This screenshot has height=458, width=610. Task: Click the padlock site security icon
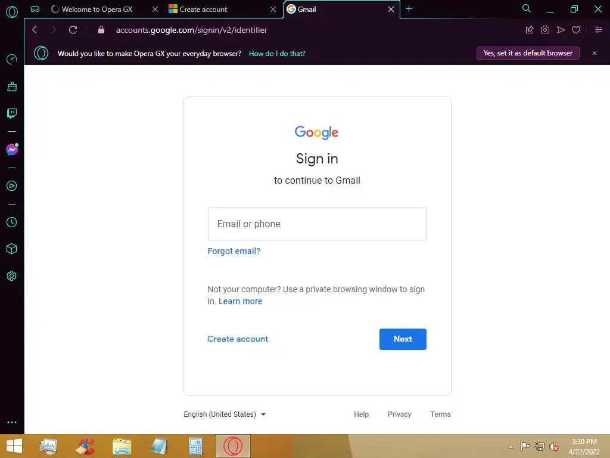click(101, 30)
